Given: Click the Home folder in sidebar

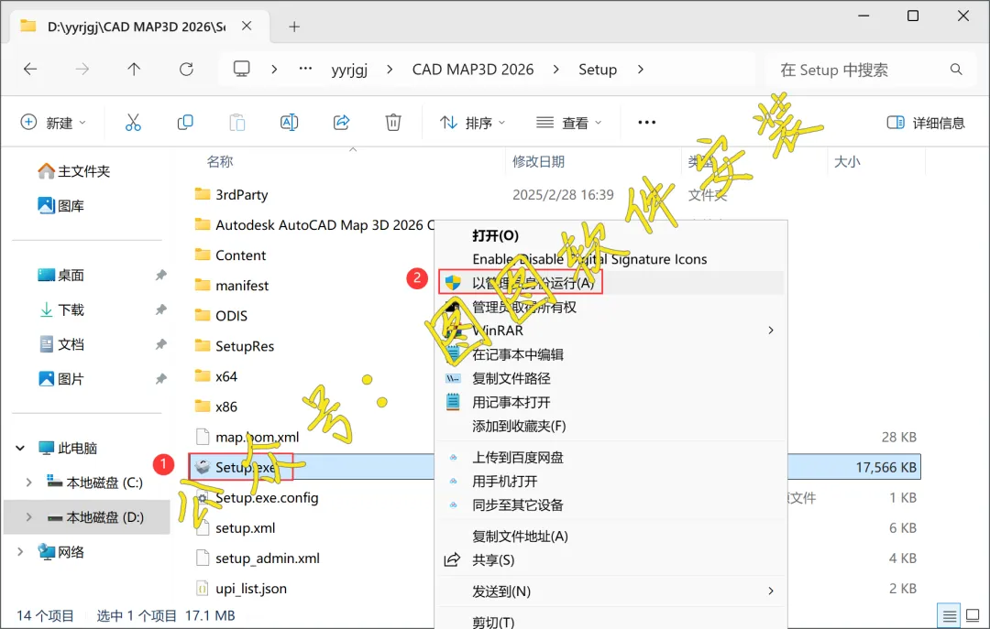Looking at the screenshot, I should [x=74, y=171].
